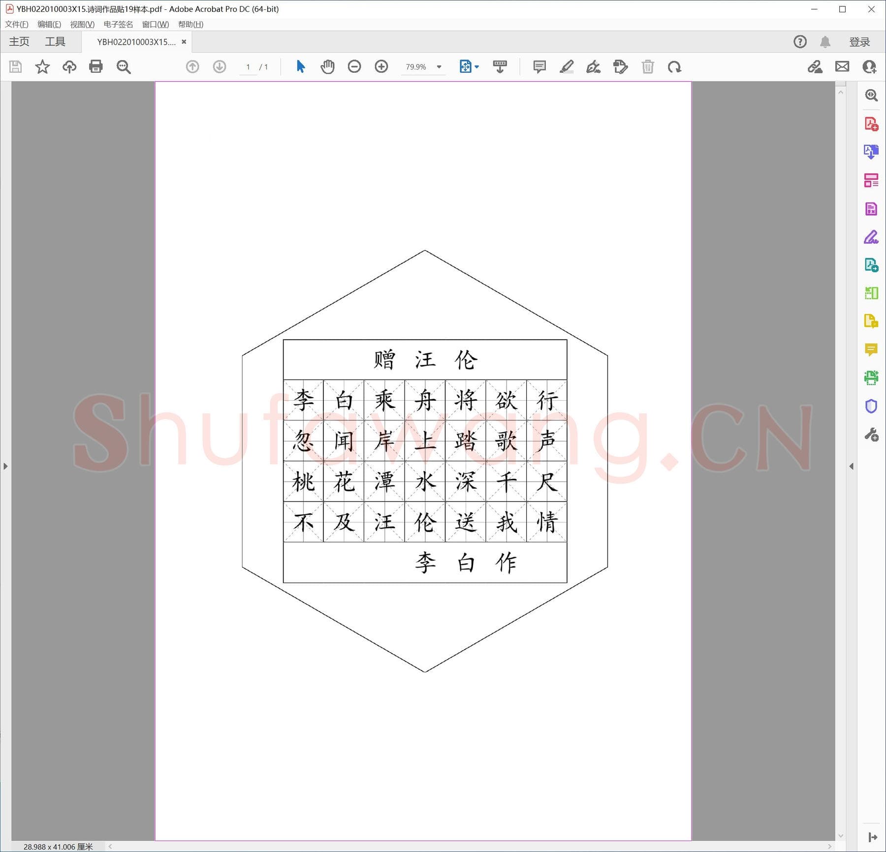The width and height of the screenshot is (886, 852).
Task: Open the 电子签名 menu
Action: click(x=118, y=24)
